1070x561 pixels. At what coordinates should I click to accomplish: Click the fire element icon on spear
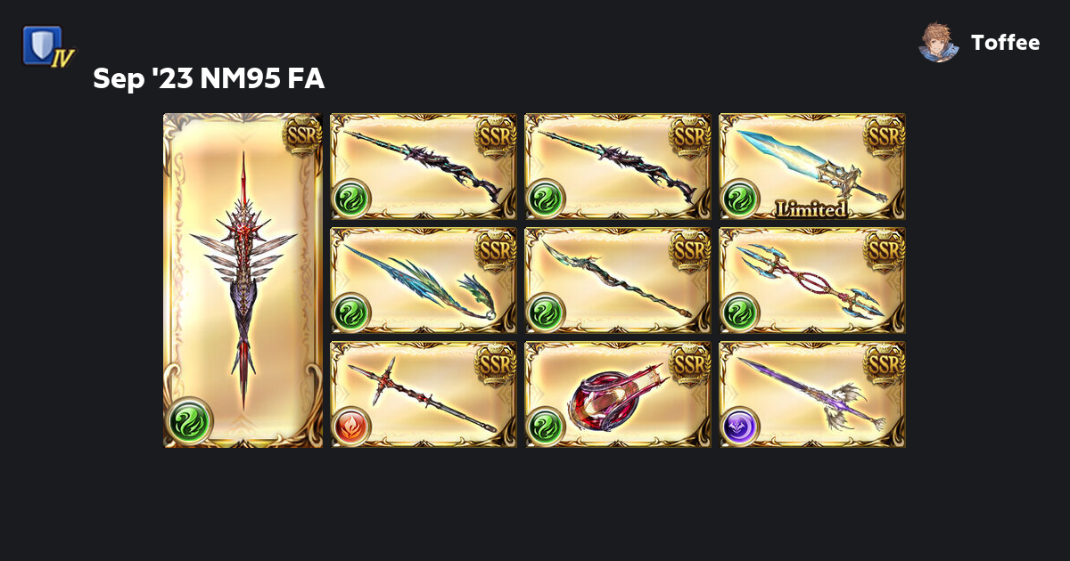tap(351, 426)
